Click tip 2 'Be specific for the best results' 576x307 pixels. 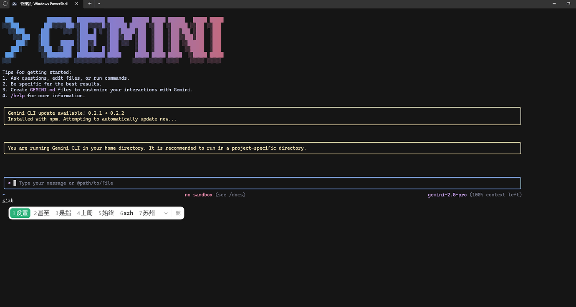[52, 84]
